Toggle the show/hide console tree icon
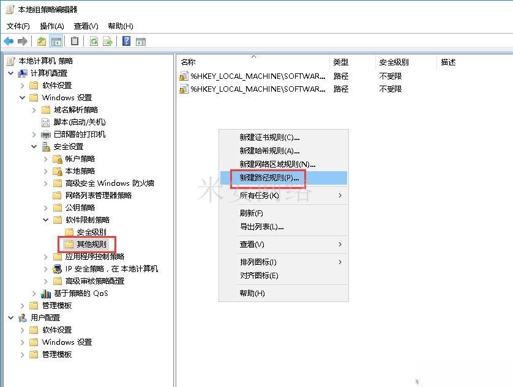 tap(56, 41)
